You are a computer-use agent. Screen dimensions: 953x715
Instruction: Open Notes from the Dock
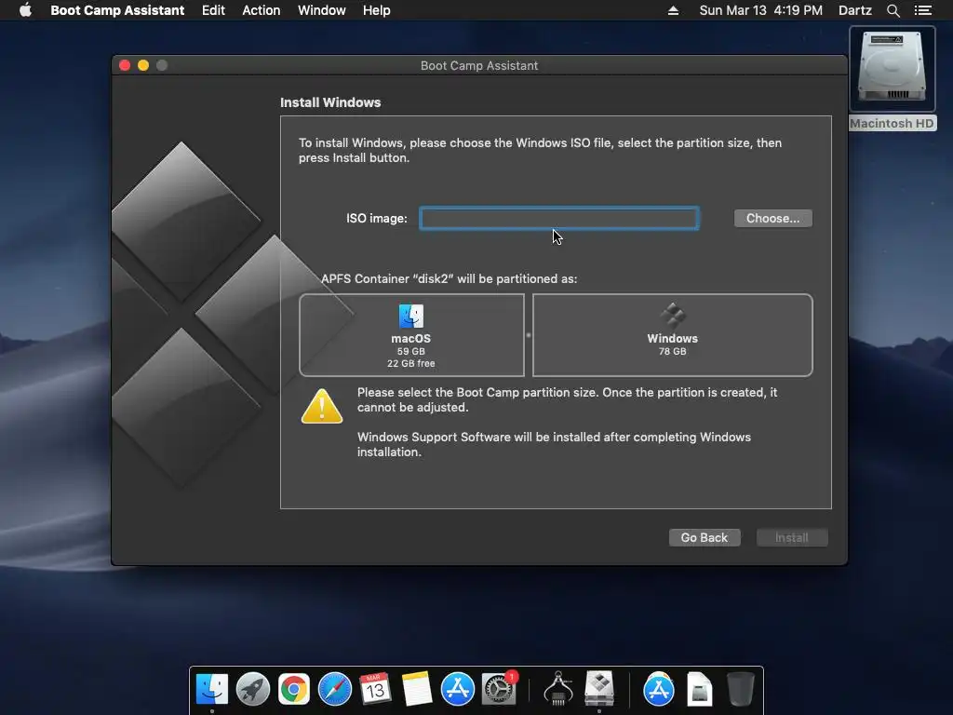[417, 689]
